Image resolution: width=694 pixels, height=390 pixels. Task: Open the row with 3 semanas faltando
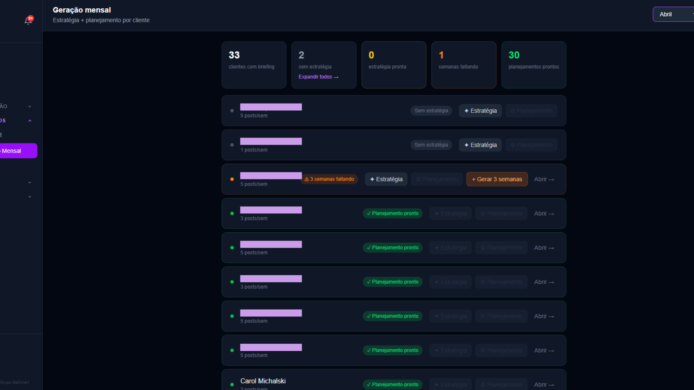tap(544, 179)
